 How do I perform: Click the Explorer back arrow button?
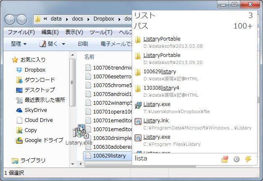[10, 19]
